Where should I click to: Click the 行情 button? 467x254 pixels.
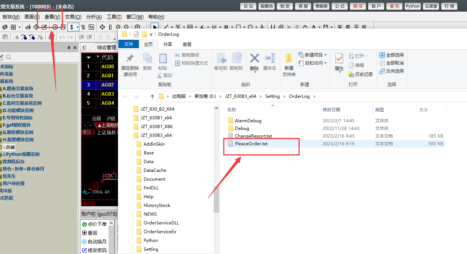(449, 6)
